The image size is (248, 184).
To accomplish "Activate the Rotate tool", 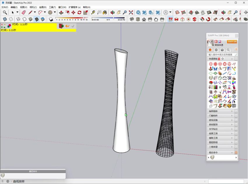I will click(79, 12).
